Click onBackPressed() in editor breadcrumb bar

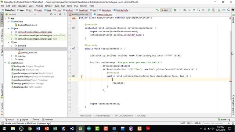pyautogui.click(x=103, y=116)
